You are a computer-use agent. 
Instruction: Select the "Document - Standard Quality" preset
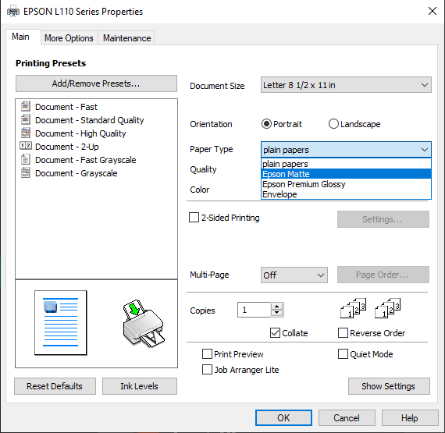(90, 120)
